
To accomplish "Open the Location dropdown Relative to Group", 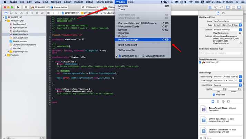I will pyautogui.click(x=227, y=30).
